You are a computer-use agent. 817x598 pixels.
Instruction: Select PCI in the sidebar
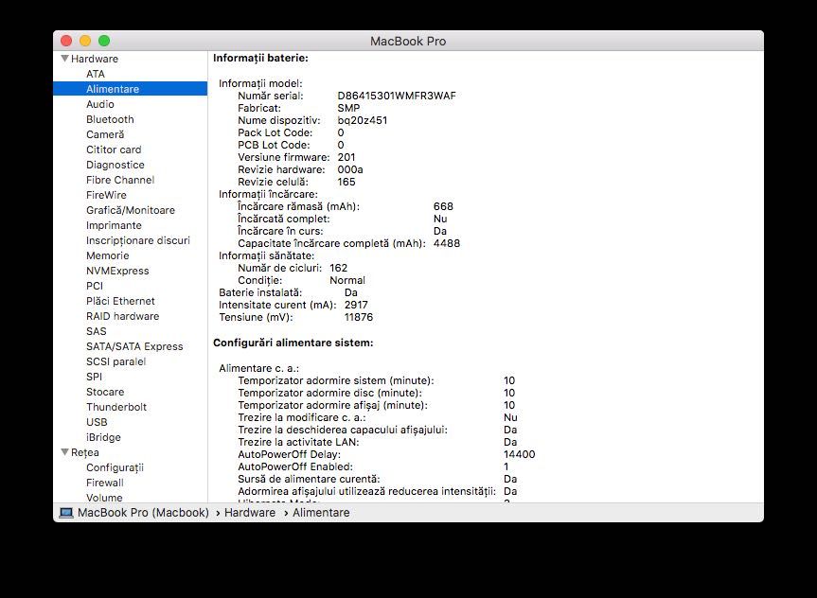[x=95, y=286]
